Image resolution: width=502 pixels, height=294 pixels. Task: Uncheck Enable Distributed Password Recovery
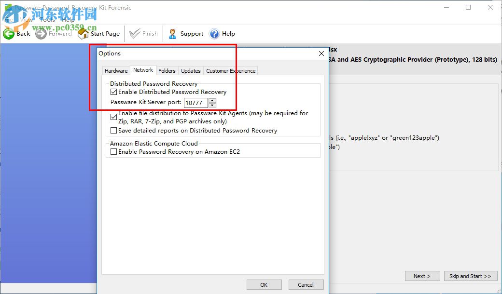[113, 92]
